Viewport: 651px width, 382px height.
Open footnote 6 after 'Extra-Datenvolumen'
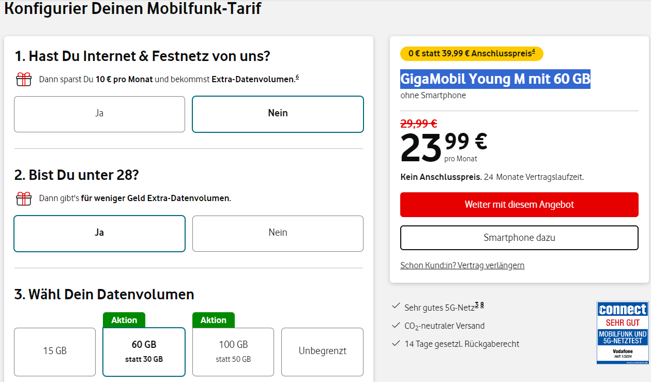click(x=297, y=78)
